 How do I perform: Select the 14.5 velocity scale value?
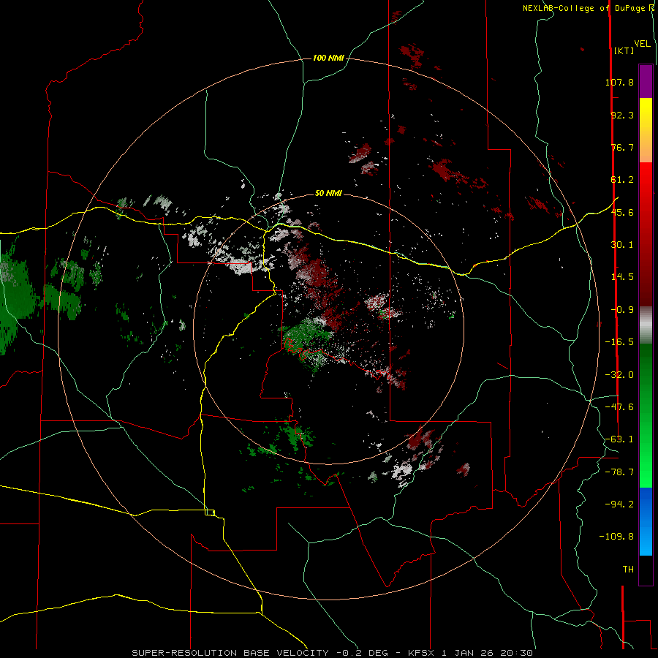622,277
